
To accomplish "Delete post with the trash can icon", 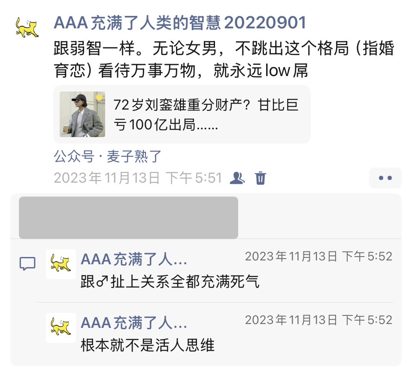I will (x=261, y=178).
